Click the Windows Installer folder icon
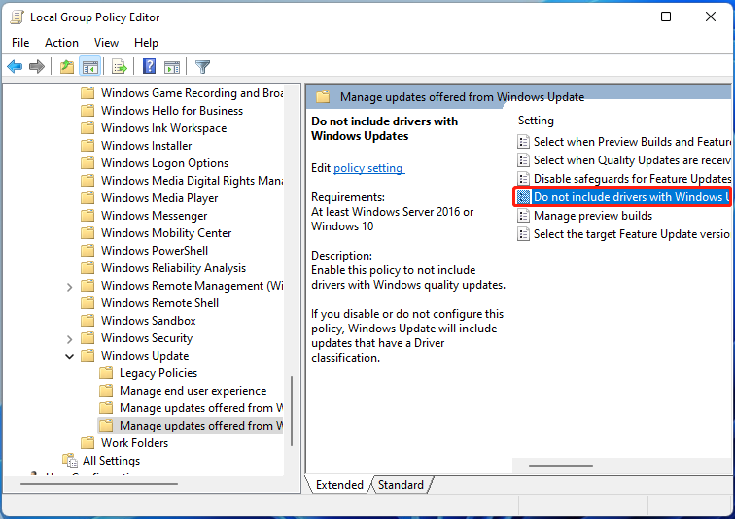Image resolution: width=735 pixels, height=519 pixels. click(87, 146)
